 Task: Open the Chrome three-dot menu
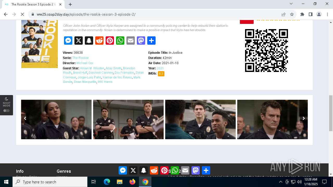327,14
